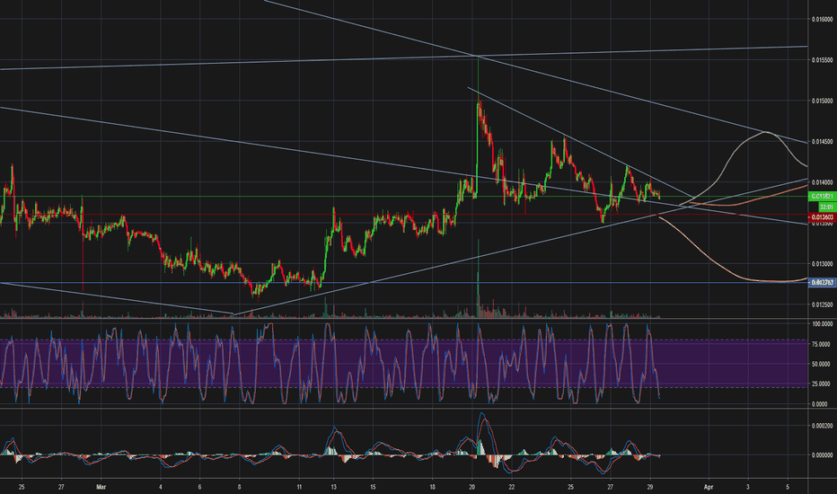
Task: Click the 0.000200 MACD scale label
Action: tap(822, 426)
